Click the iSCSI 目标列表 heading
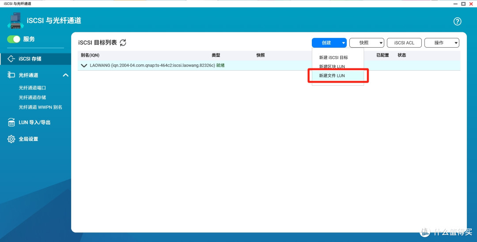This screenshot has height=242, width=477. 97,42
